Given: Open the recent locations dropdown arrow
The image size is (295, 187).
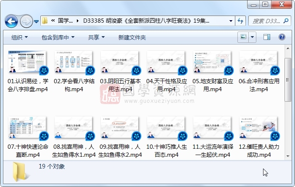Looking at the screenshot, I should [36, 21].
